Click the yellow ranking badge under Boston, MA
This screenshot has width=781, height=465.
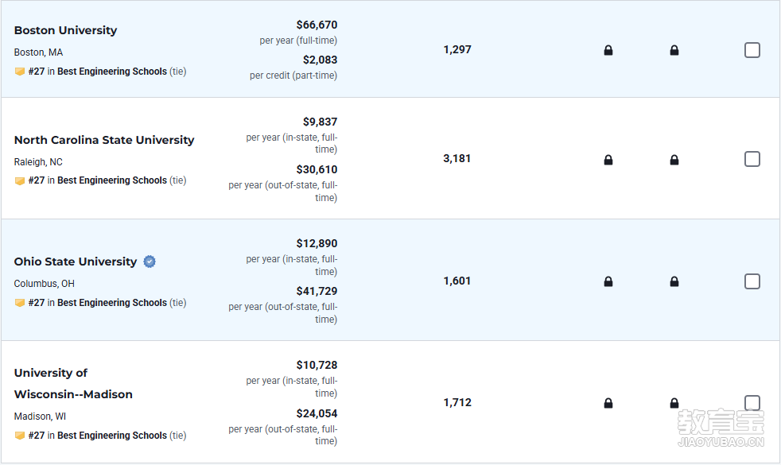pos(20,72)
